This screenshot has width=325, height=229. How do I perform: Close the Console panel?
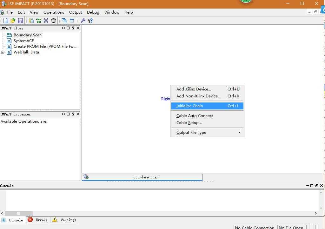pyautogui.click(x=322, y=186)
